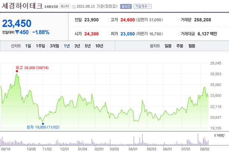This screenshot has width=229, height=155.
Task: Select the 1주일 line chart period
Action: point(40,46)
